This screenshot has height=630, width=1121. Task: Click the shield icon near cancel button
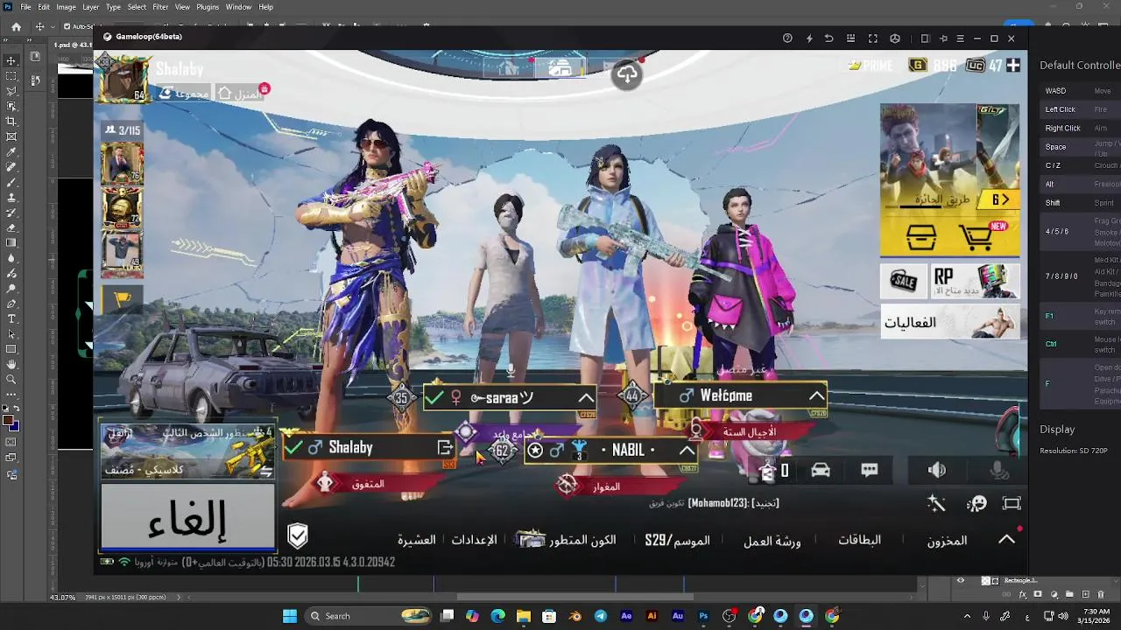(x=298, y=536)
